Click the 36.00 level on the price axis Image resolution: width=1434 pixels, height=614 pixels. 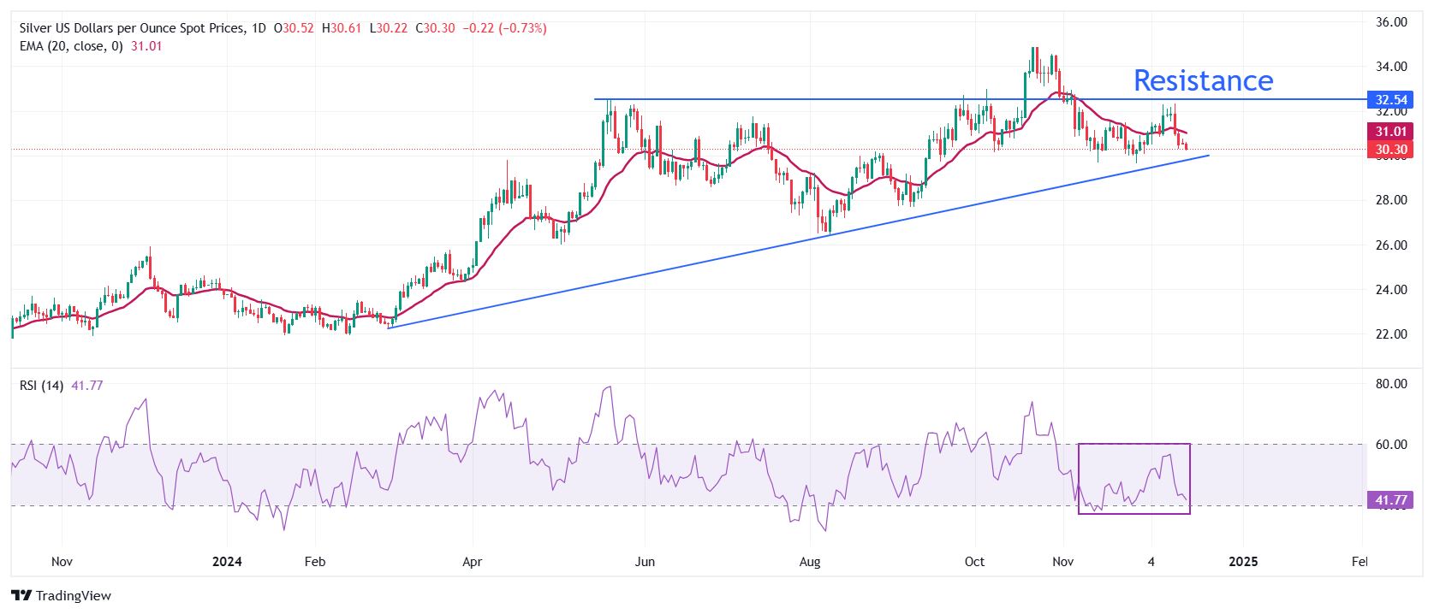coord(1390,22)
